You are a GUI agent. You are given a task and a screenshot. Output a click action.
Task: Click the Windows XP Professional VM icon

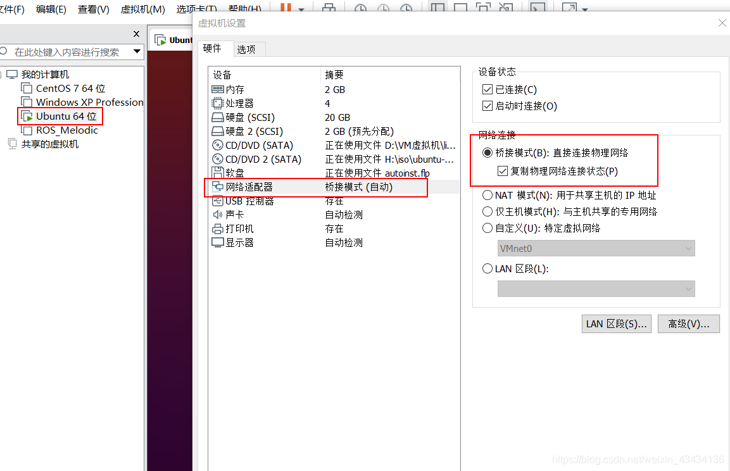click(27, 102)
